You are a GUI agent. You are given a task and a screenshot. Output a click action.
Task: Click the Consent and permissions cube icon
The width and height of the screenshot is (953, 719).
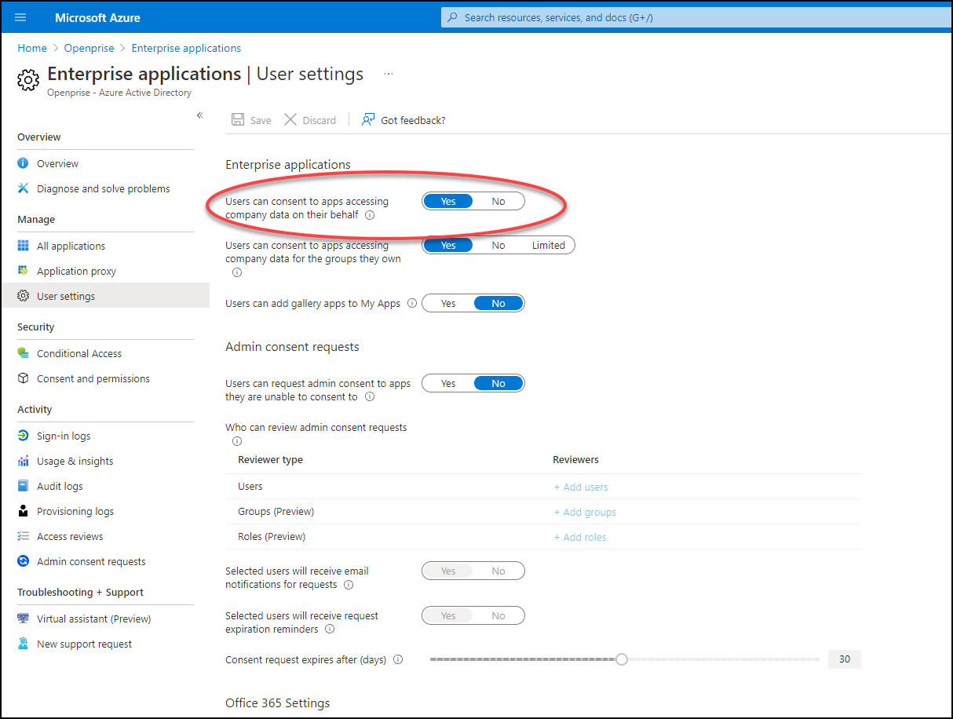24,378
